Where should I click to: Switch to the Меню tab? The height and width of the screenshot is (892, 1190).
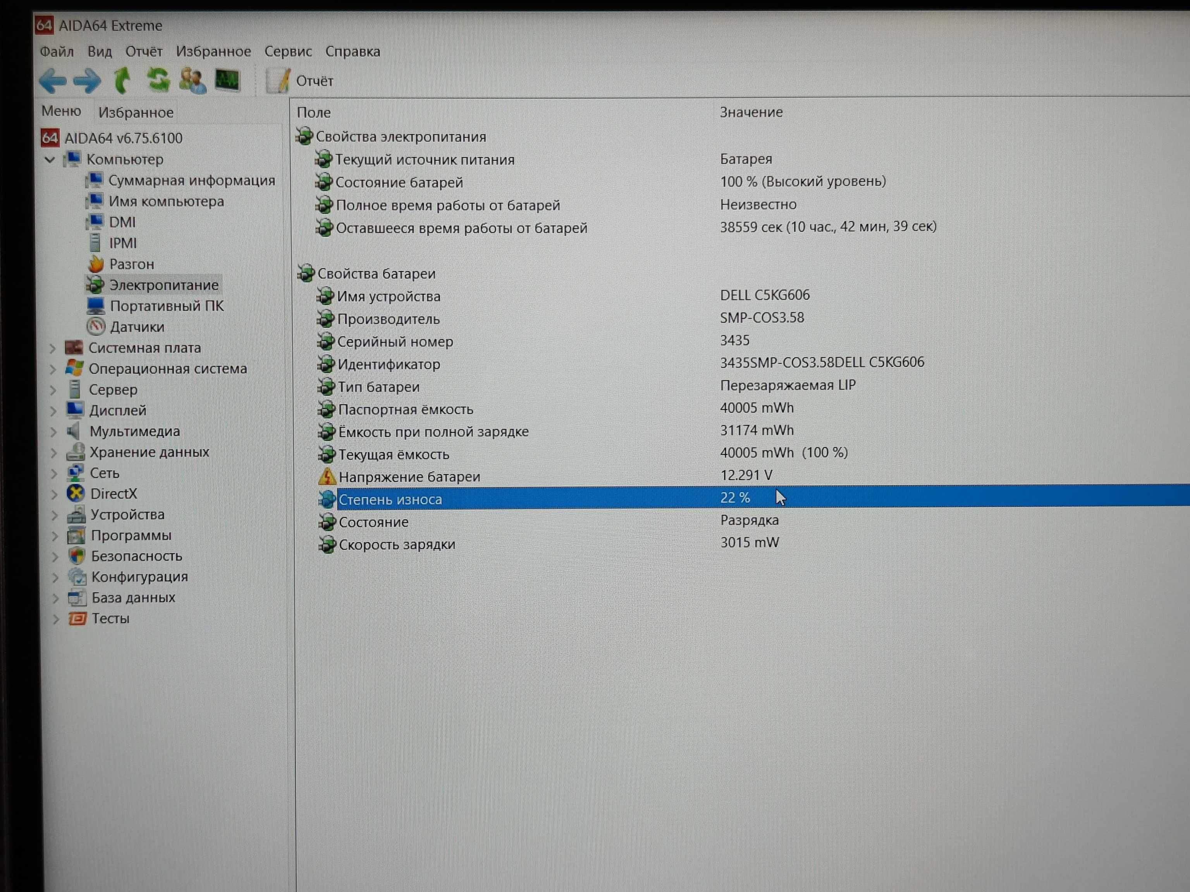pos(61,111)
